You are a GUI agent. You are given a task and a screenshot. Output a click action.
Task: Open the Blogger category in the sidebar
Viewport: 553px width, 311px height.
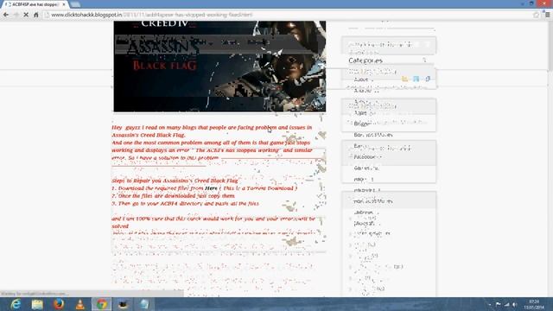(362, 124)
